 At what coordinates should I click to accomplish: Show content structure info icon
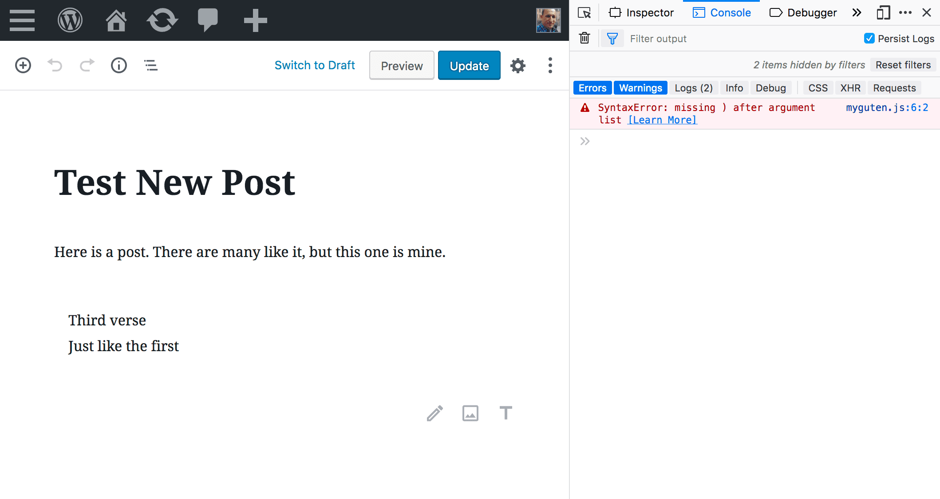[119, 65]
